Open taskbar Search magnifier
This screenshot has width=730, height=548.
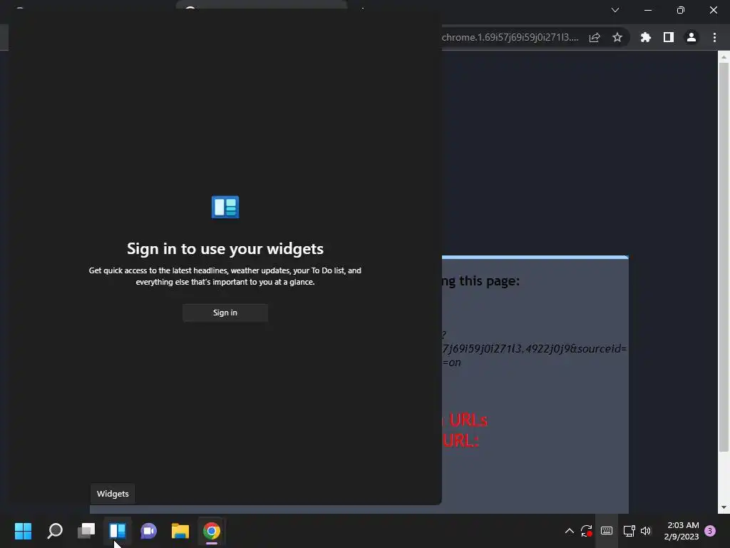coord(54,531)
